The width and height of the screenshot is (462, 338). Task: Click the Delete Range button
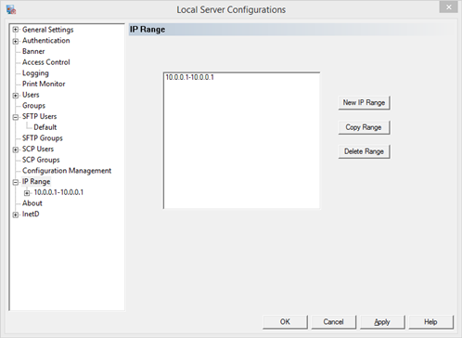coord(364,151)
